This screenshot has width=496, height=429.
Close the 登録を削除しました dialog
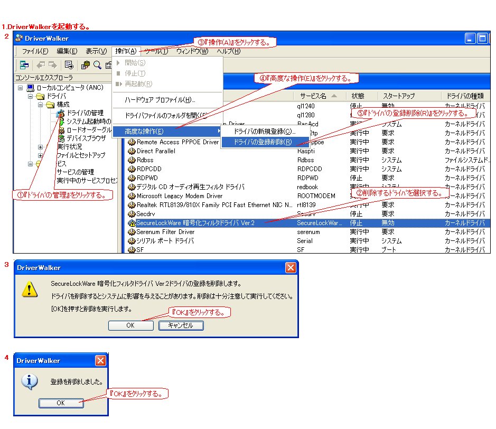(100, 360)
